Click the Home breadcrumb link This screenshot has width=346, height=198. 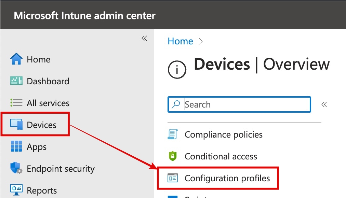[180, 41]
